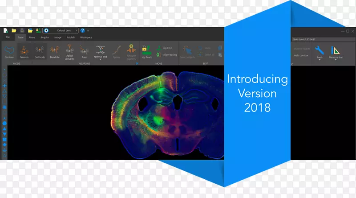Select the filled star marker
Screen dimensions: 356x198
coord(4,118)
